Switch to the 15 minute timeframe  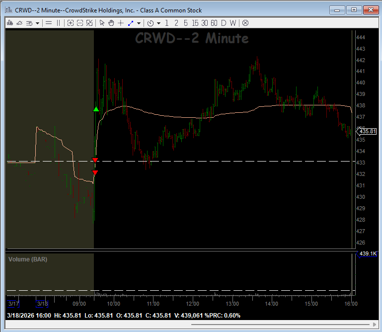coord(195,23)
